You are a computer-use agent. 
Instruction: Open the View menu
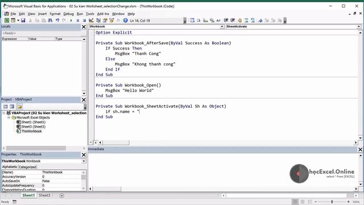[x=31, y=14]
